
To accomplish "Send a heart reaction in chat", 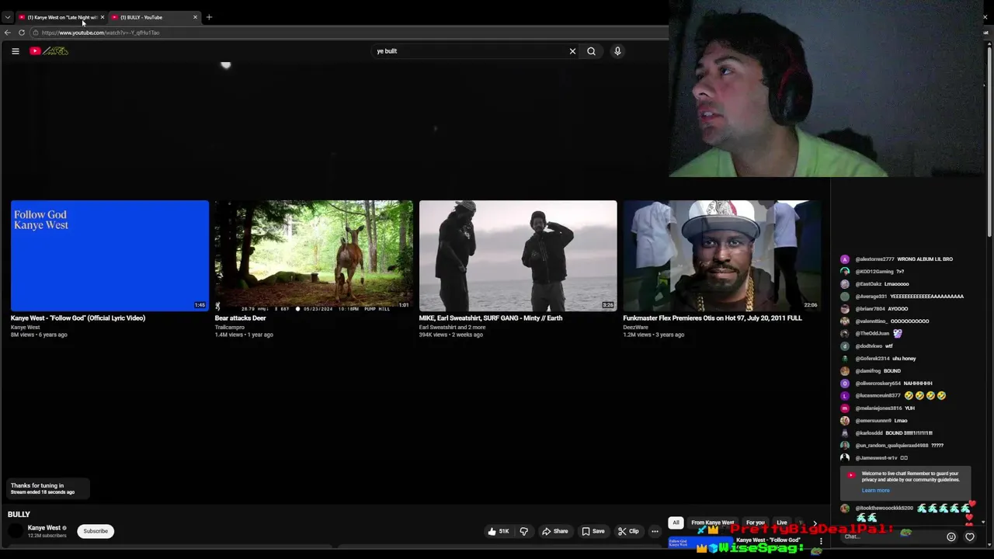I will 970,536.
